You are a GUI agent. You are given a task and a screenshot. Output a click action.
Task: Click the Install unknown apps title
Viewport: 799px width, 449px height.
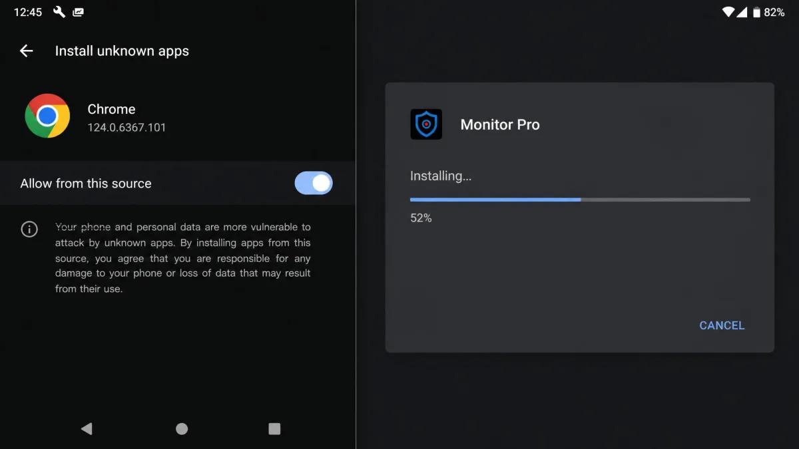pyautogui.click(x=122, y=51)
